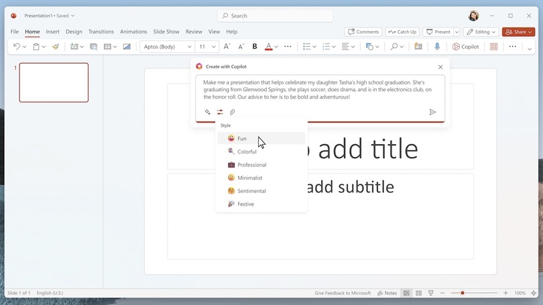Click the Copilot prompt text box

(x=320, y=90)
